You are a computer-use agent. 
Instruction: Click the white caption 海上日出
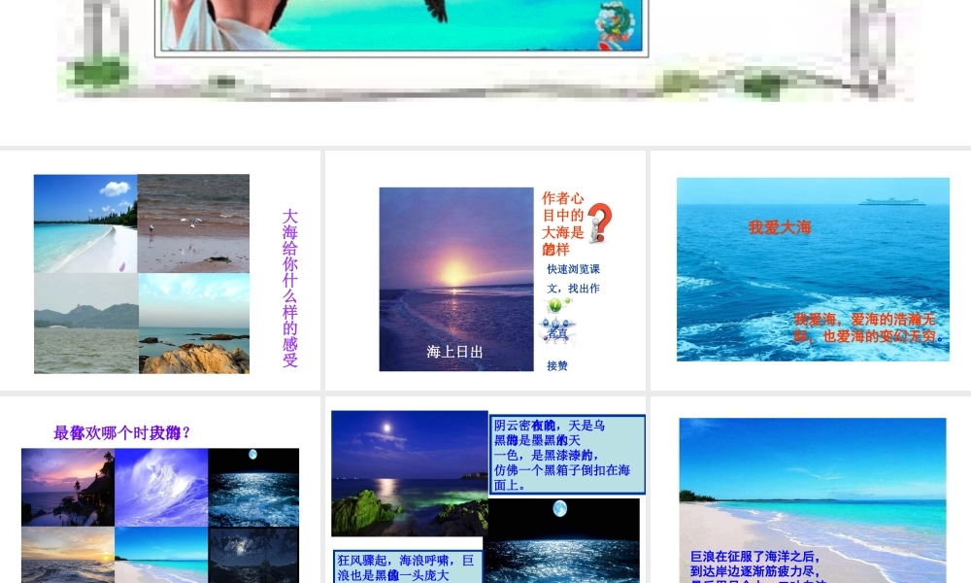pyautogui.click(x=454, y=352)
